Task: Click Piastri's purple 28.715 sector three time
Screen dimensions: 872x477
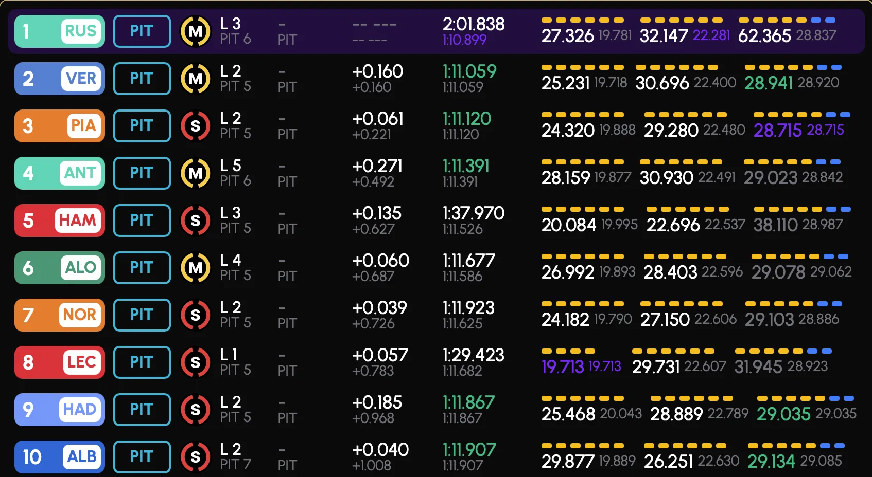Action: click(x=777, y=131)
